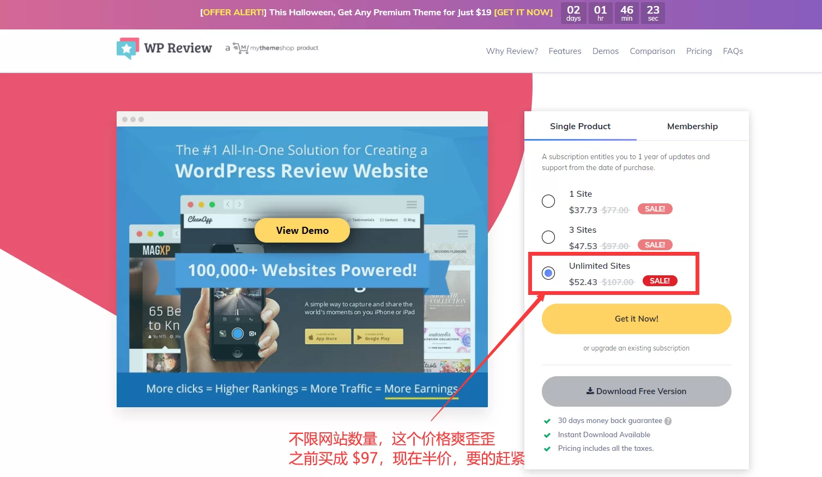Click the help question mark beside money back guarantee

[x=668, y=421]
